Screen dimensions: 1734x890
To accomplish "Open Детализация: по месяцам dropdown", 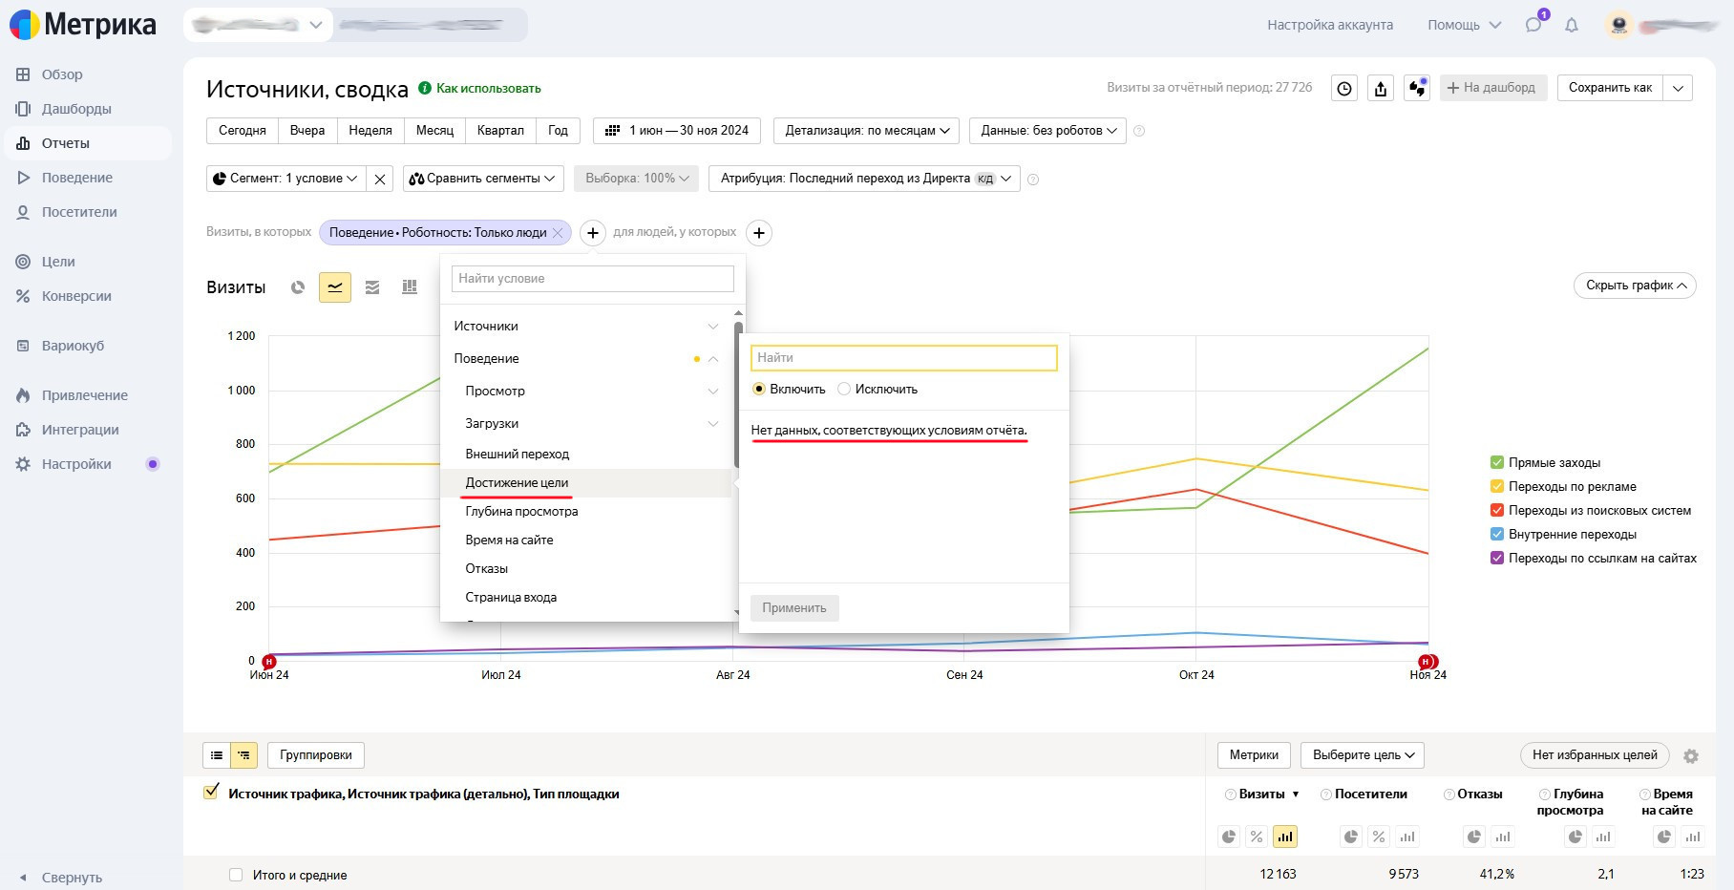I will click(x=867, y=131).
